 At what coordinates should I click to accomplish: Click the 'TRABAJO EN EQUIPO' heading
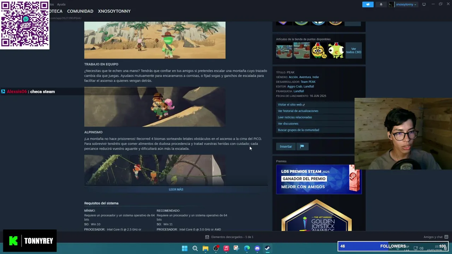(101, 64)
